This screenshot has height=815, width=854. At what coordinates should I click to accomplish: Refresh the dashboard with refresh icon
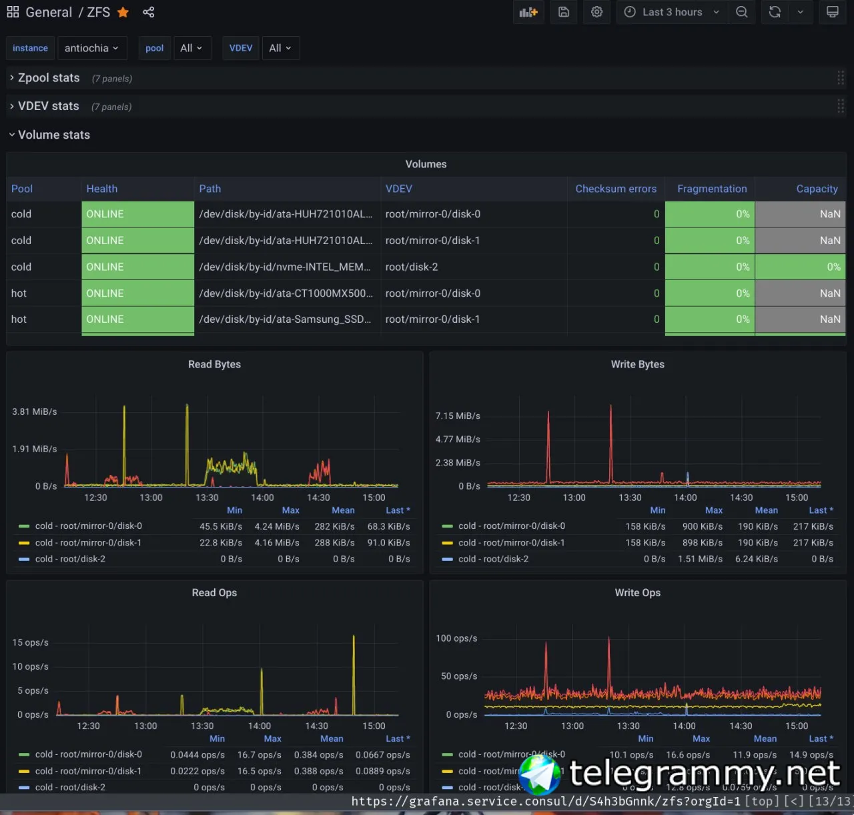point(775,12)
